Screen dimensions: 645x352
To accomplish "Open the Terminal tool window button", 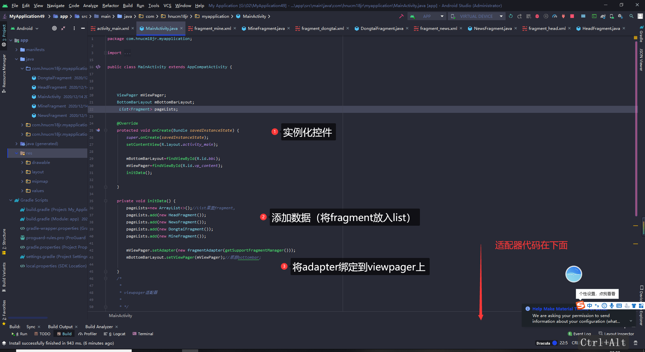I will click(x=143, y=334).
